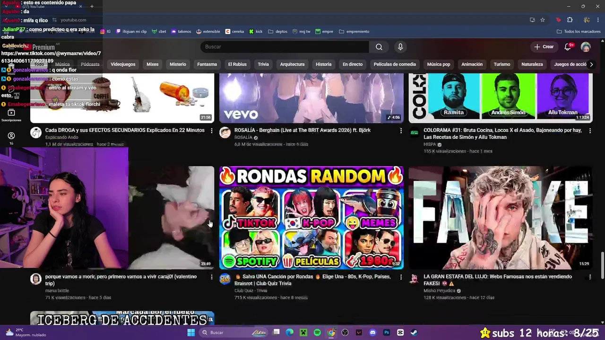Select the Naturaleza chip
The width and height of the screenshot is (605, 340).
tap(532, 64)
